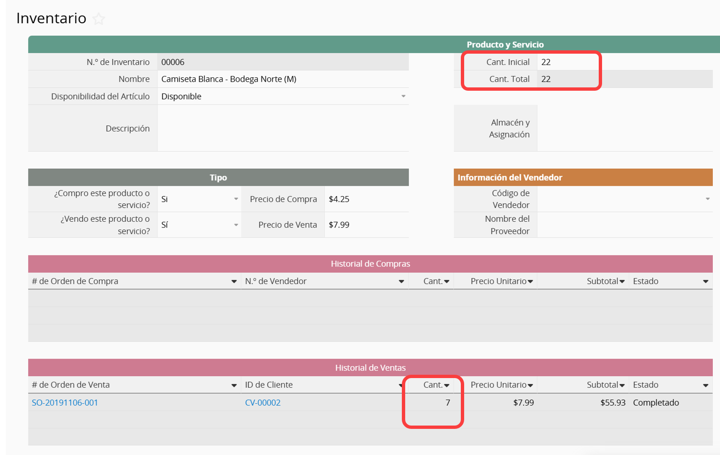Open Disponibilidad del Artículo dropdown
Image resolution: width=720 pixels, height=455 pixels.
coord(403,96)
